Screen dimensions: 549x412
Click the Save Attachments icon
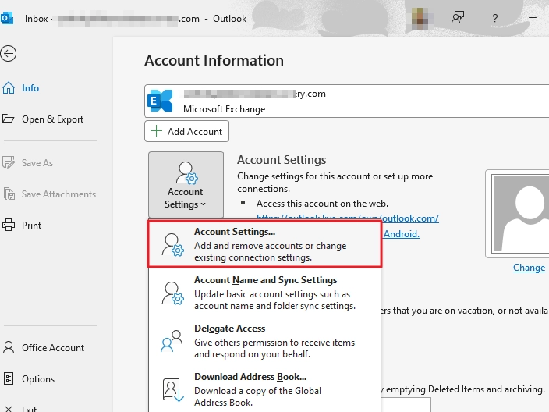coord(9,194)
